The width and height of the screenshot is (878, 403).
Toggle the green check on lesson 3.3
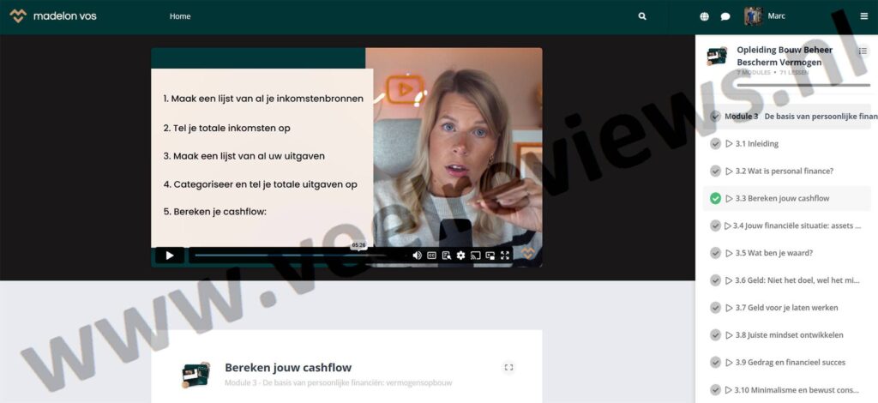pos(715,199)
